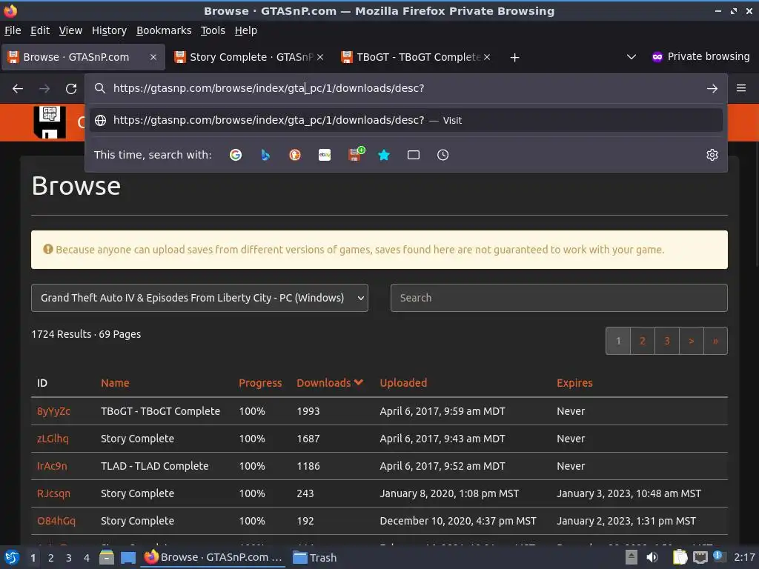Switch to workspace 3
Image resolution: width=759 pixels, height=569 pixels.
(x=69, y=558)
